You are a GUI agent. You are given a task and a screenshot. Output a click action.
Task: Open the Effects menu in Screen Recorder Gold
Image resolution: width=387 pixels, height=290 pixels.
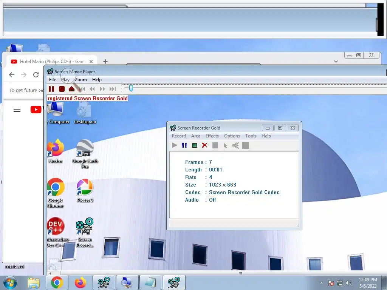[212, 136]
